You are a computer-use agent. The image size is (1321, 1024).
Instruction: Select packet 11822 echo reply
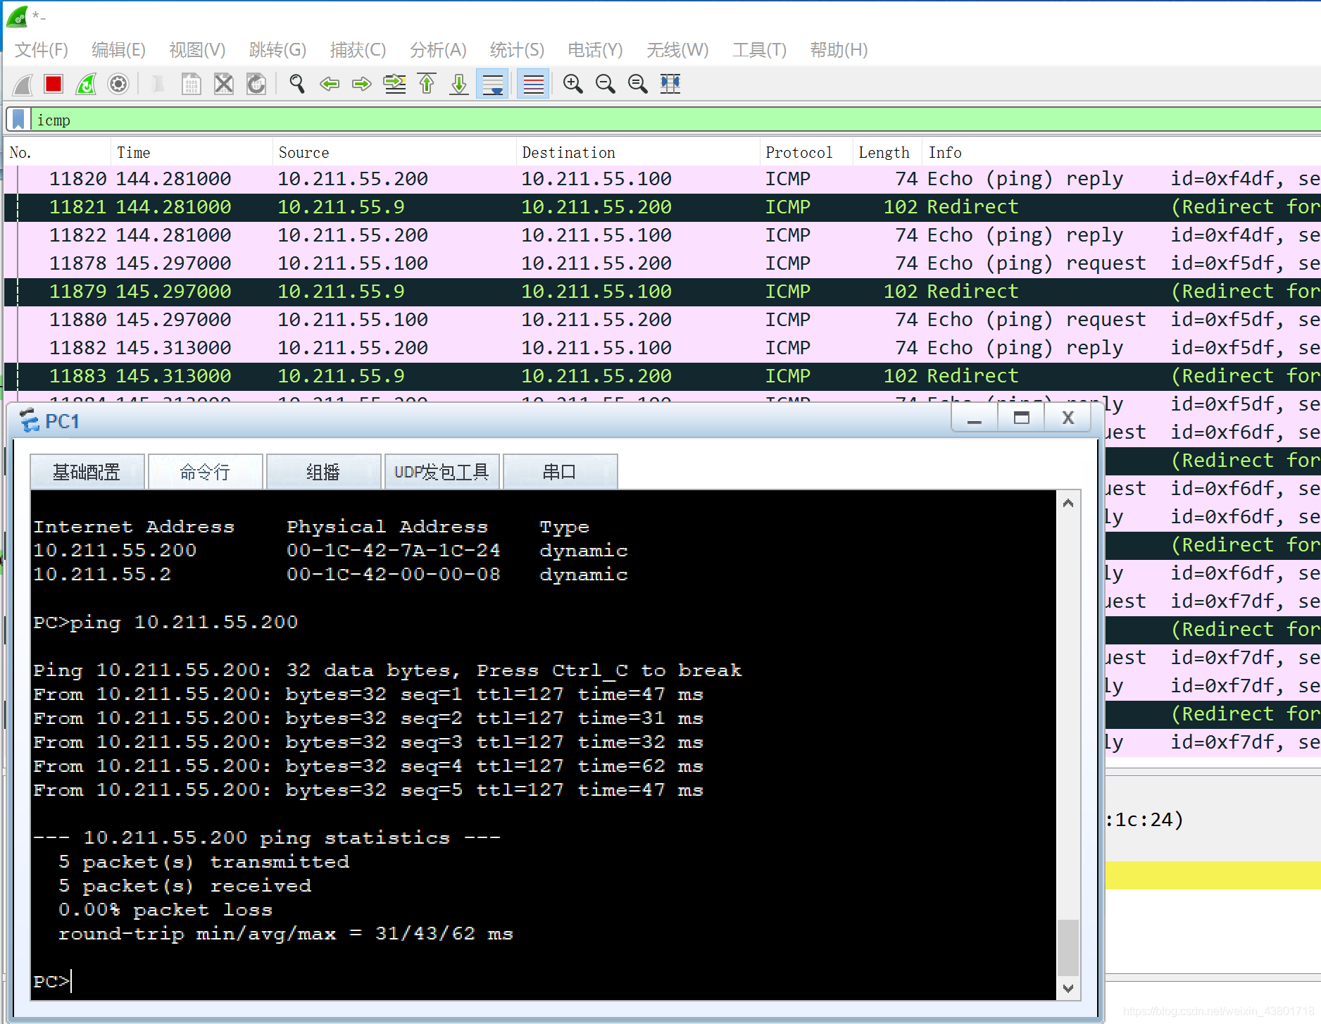coord(662,235)
